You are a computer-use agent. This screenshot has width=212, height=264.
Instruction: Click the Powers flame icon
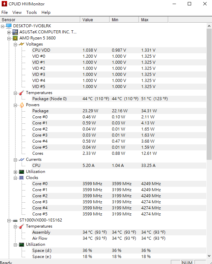(22, 105)
